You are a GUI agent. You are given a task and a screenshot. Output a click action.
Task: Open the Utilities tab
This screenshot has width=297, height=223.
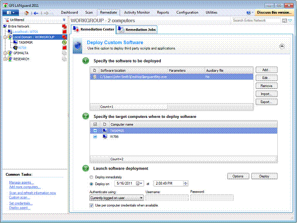coord(211,12)
